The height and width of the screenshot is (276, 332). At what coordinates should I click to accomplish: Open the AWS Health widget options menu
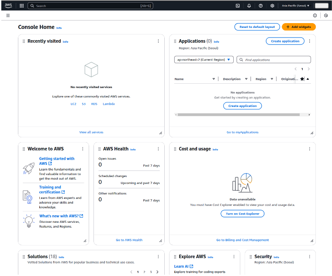coord(158,149)
